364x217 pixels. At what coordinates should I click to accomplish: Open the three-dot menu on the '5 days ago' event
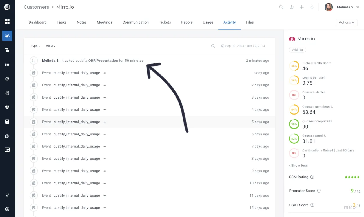click(105, 122)
